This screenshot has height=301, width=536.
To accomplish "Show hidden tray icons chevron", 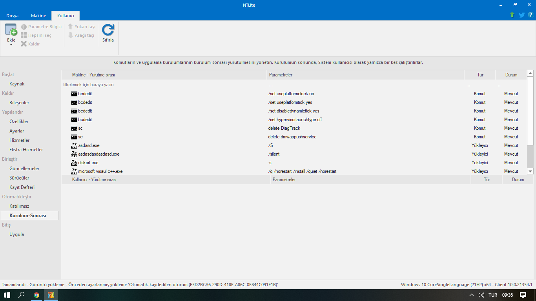I will pos(471,295).
